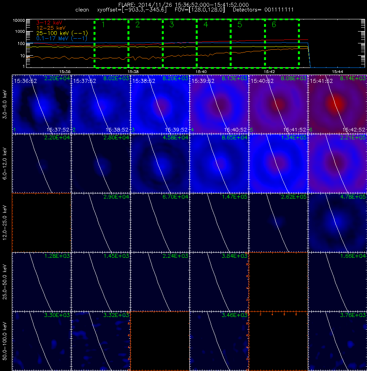Click the 8.02E+03 value label
367x371 pixels.
coord(116,78)
